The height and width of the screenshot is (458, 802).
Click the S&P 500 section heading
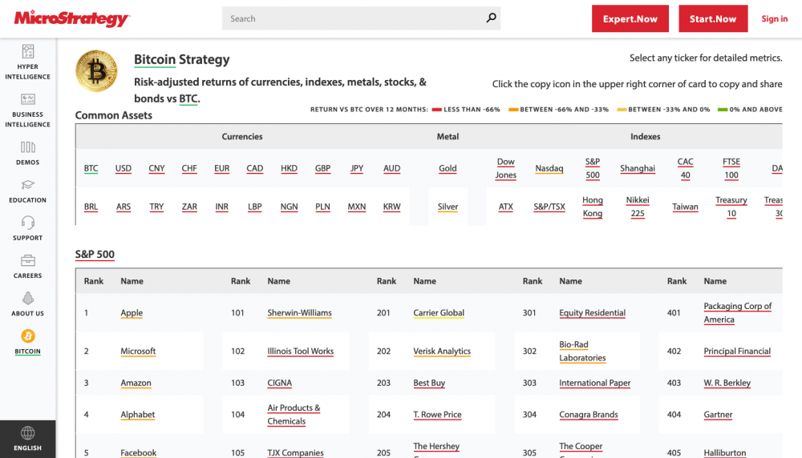click(95, 255)
